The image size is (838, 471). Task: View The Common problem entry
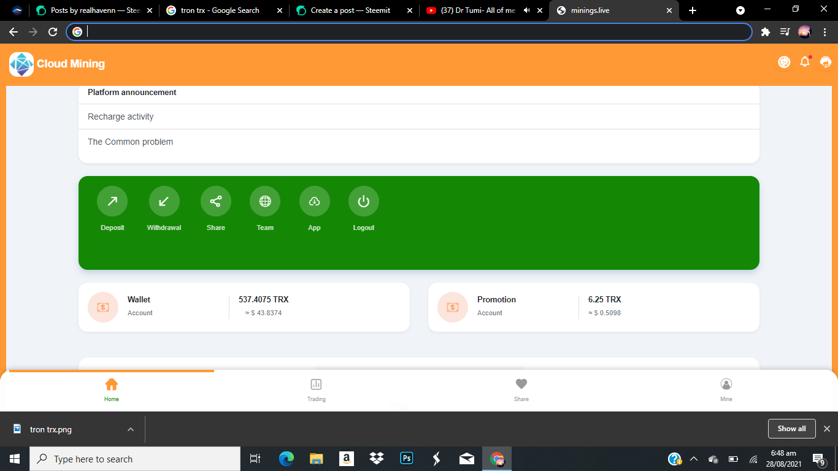(x=130, y=141)
